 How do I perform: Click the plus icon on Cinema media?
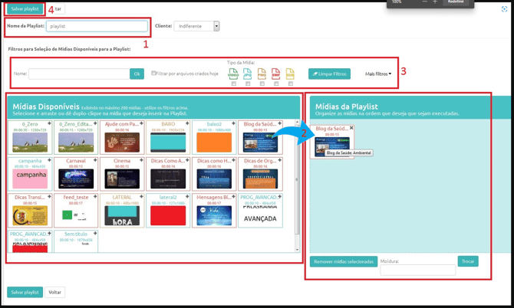coord(142,159)
